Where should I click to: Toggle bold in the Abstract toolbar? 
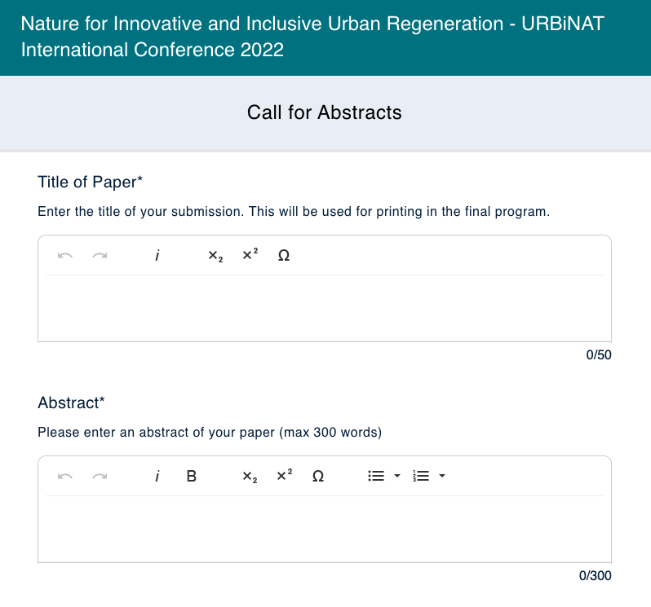click(x=192, y=476)
